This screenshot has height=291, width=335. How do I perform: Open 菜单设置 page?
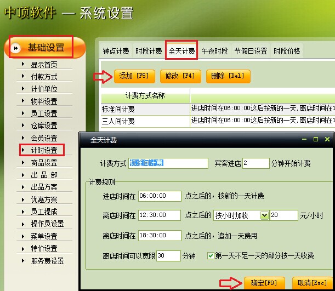44,236
